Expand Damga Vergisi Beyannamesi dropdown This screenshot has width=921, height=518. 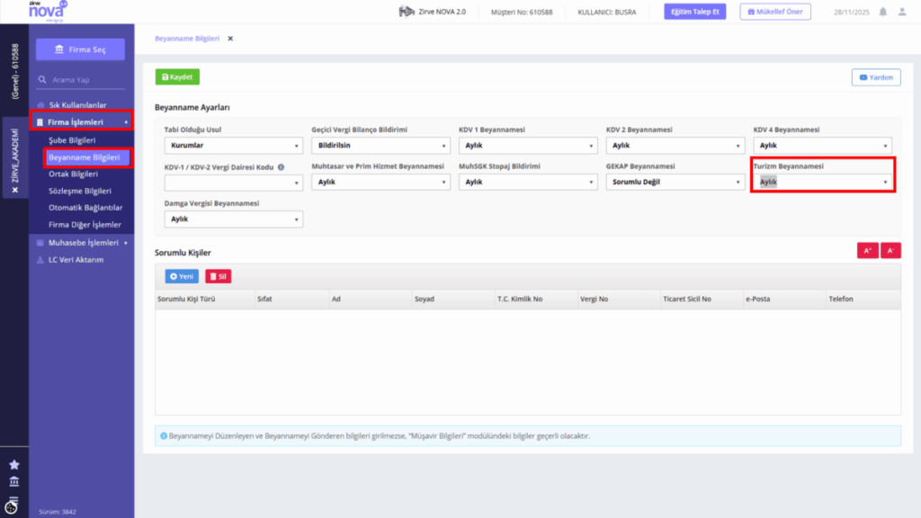point(233,219)
